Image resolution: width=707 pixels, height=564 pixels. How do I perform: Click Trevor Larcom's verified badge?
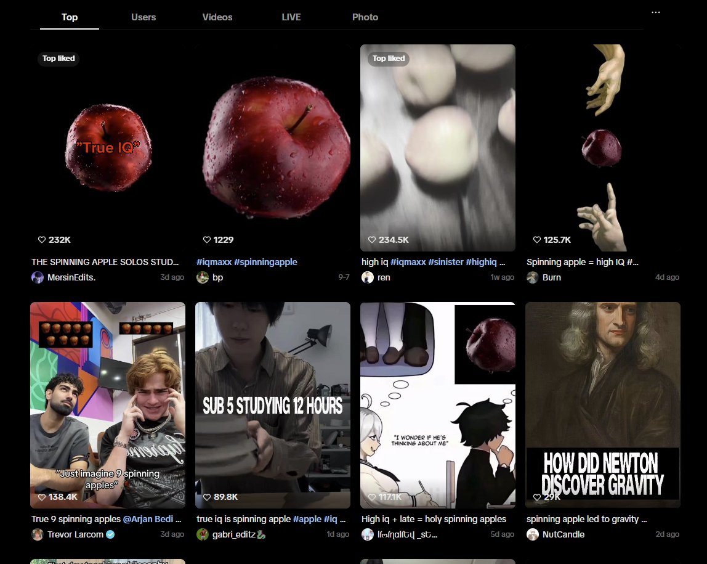coord(110,534)
